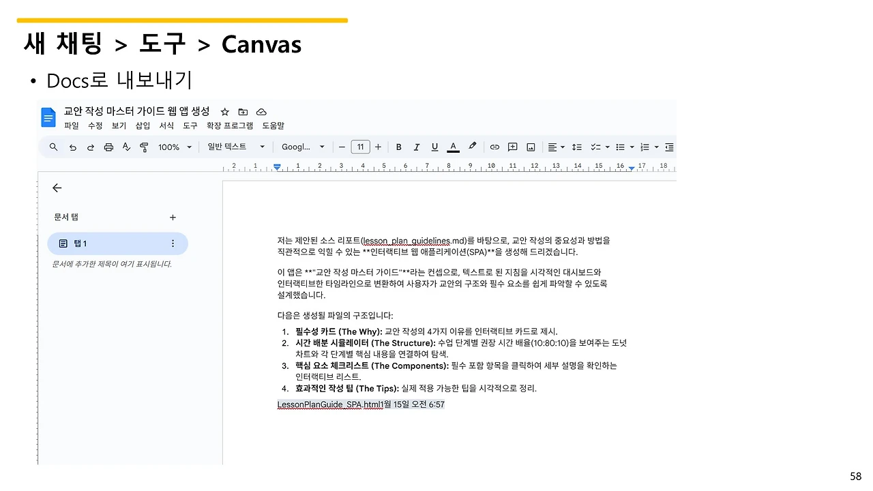
Task: Open the search magnifier in the toolbar
Action: tap(54, 147)
